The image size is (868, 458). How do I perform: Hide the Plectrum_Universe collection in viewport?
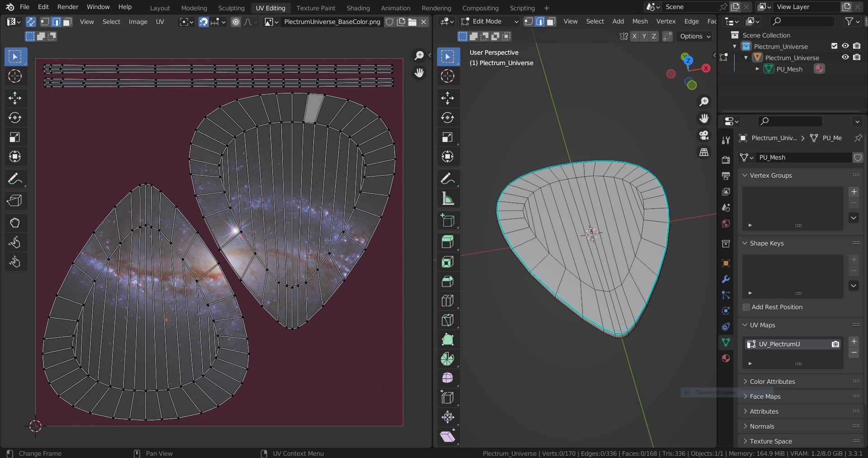[x=845, y=46]
